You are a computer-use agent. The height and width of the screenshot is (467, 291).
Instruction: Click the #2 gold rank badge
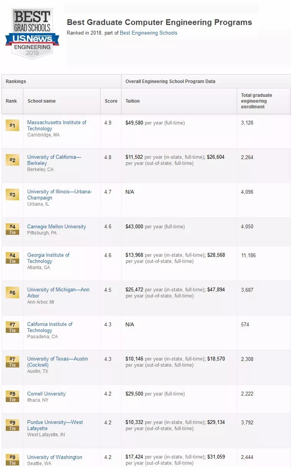pos(12,160)
